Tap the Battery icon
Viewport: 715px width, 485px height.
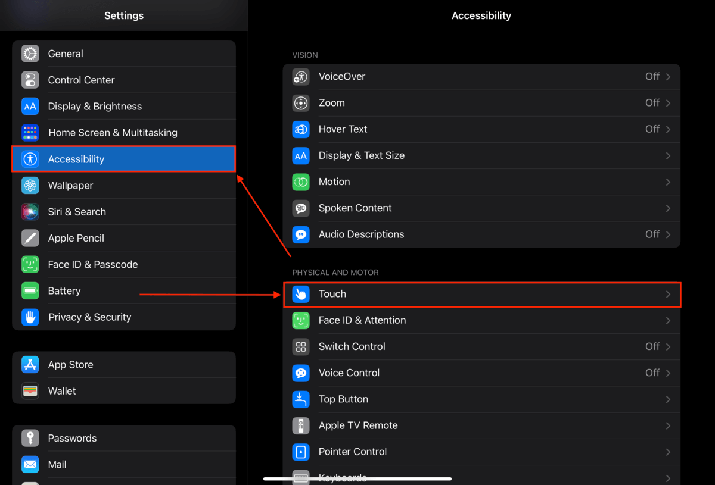[x=30, y=291]
